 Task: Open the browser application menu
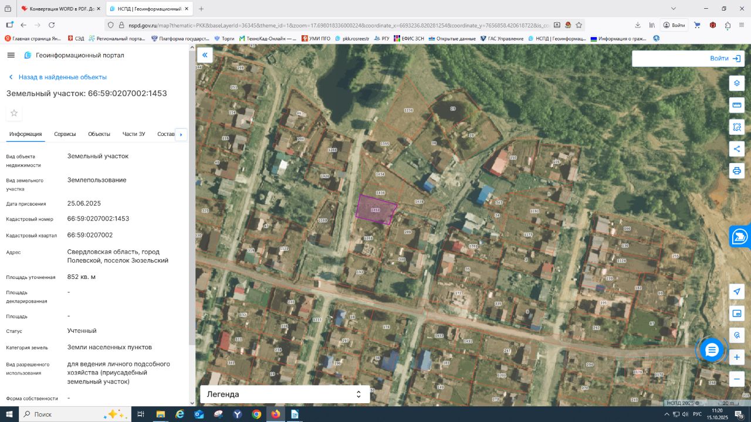742,25
